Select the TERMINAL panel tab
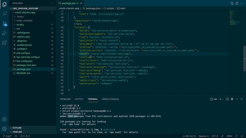The height and width of the screenshot is (138, 246). 93,99
